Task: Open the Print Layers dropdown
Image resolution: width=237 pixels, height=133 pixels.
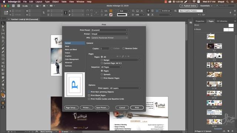Action: click(125, 88)
